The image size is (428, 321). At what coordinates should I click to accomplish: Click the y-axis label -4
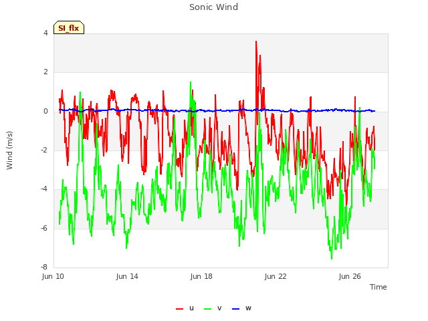tap(45, 189)
